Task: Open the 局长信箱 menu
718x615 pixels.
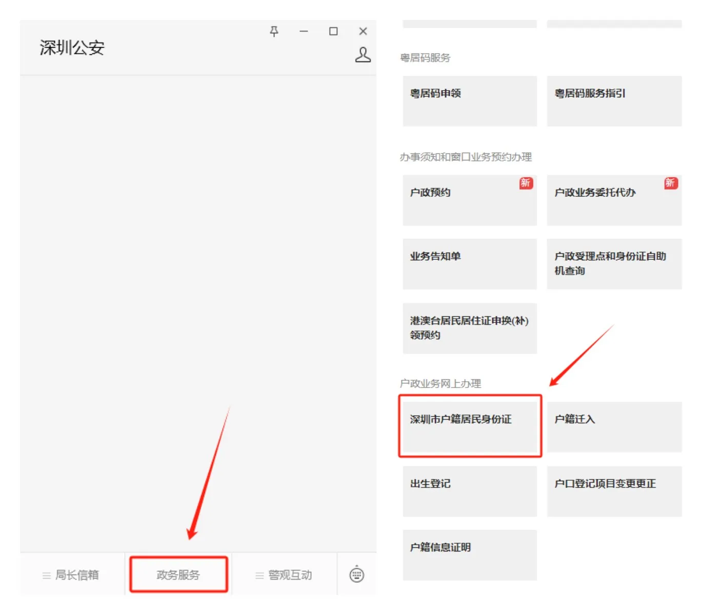Action: (x=71, y=575)
